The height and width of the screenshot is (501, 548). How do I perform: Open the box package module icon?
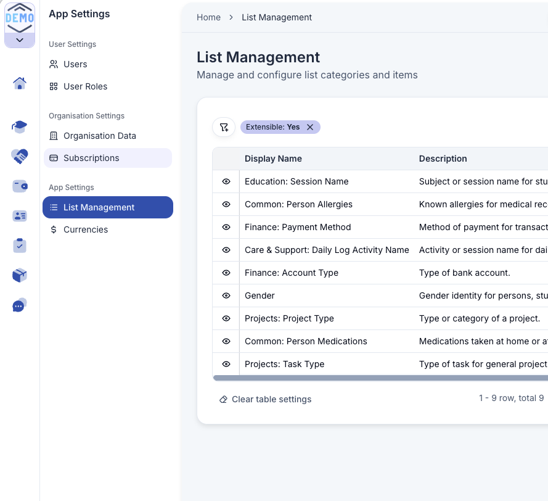(20, 275)
